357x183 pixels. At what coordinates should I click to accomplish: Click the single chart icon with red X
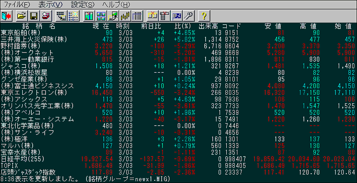88,16
